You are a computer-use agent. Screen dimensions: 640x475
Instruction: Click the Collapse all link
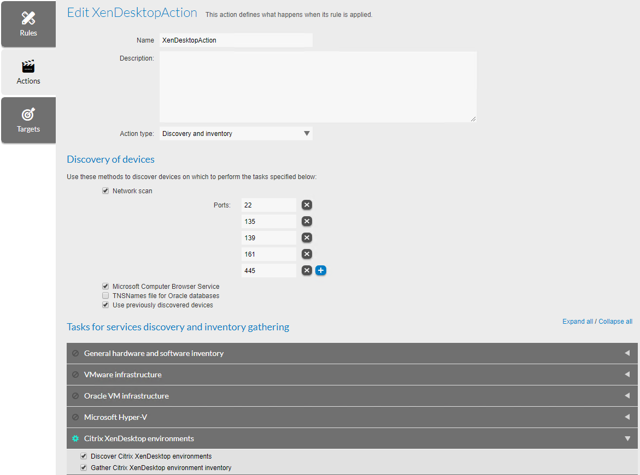(615, 321)
